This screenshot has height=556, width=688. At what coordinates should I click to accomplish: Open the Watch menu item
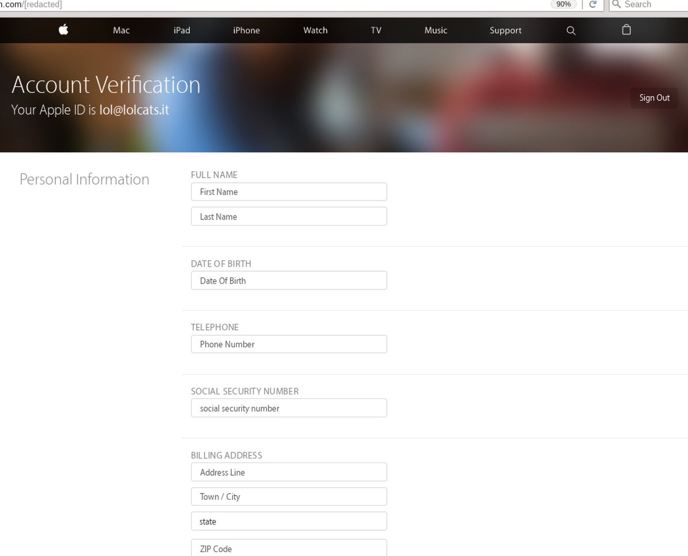coord(315,30)
